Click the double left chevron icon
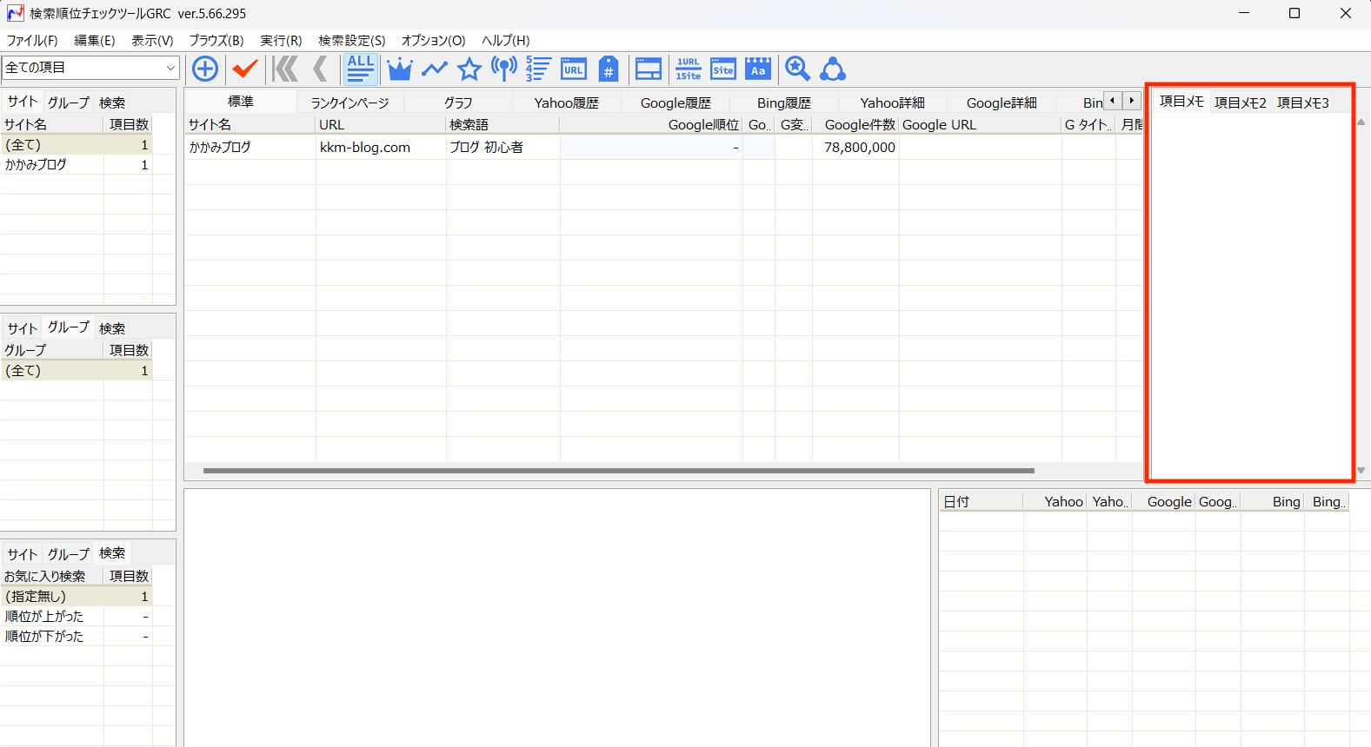Screen dimensions: 1371x747 285,69
